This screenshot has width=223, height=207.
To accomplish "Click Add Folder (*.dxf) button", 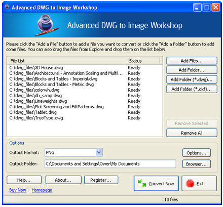I will pos(192,89).
